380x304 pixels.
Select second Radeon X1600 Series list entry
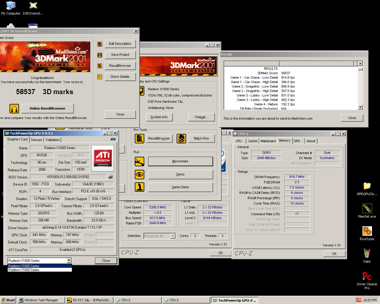[x=40, y=270]
